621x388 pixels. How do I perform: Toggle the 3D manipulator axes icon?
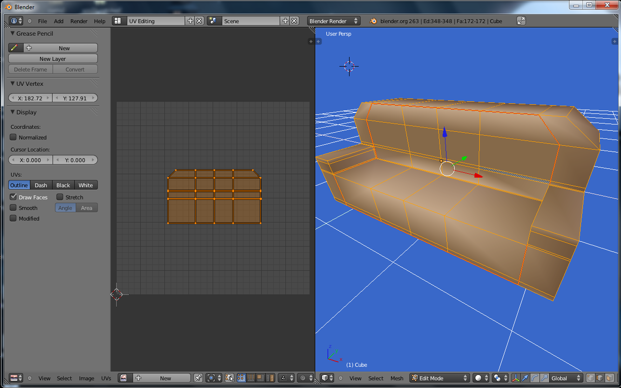[x=515, y=378]
